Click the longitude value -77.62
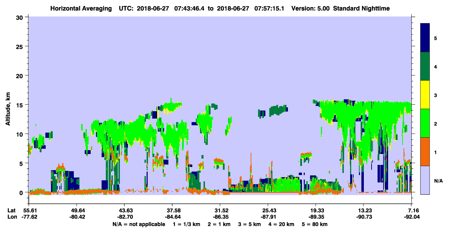 pos(29,217)
